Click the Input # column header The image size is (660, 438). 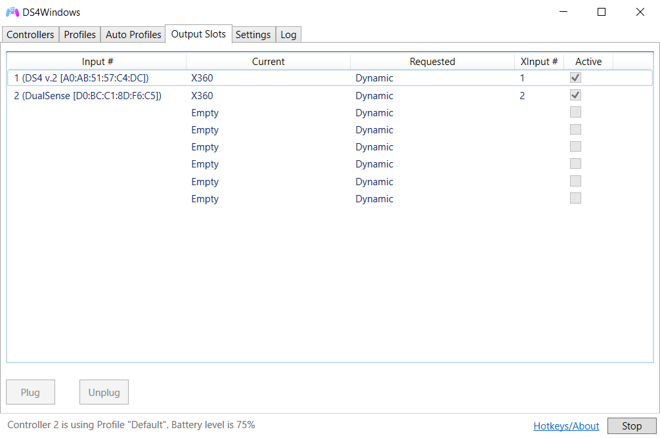tap(97, 62)
